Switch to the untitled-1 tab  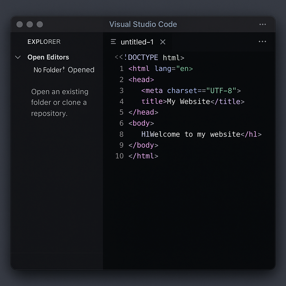pyautogui.click(x=137, y=42)
